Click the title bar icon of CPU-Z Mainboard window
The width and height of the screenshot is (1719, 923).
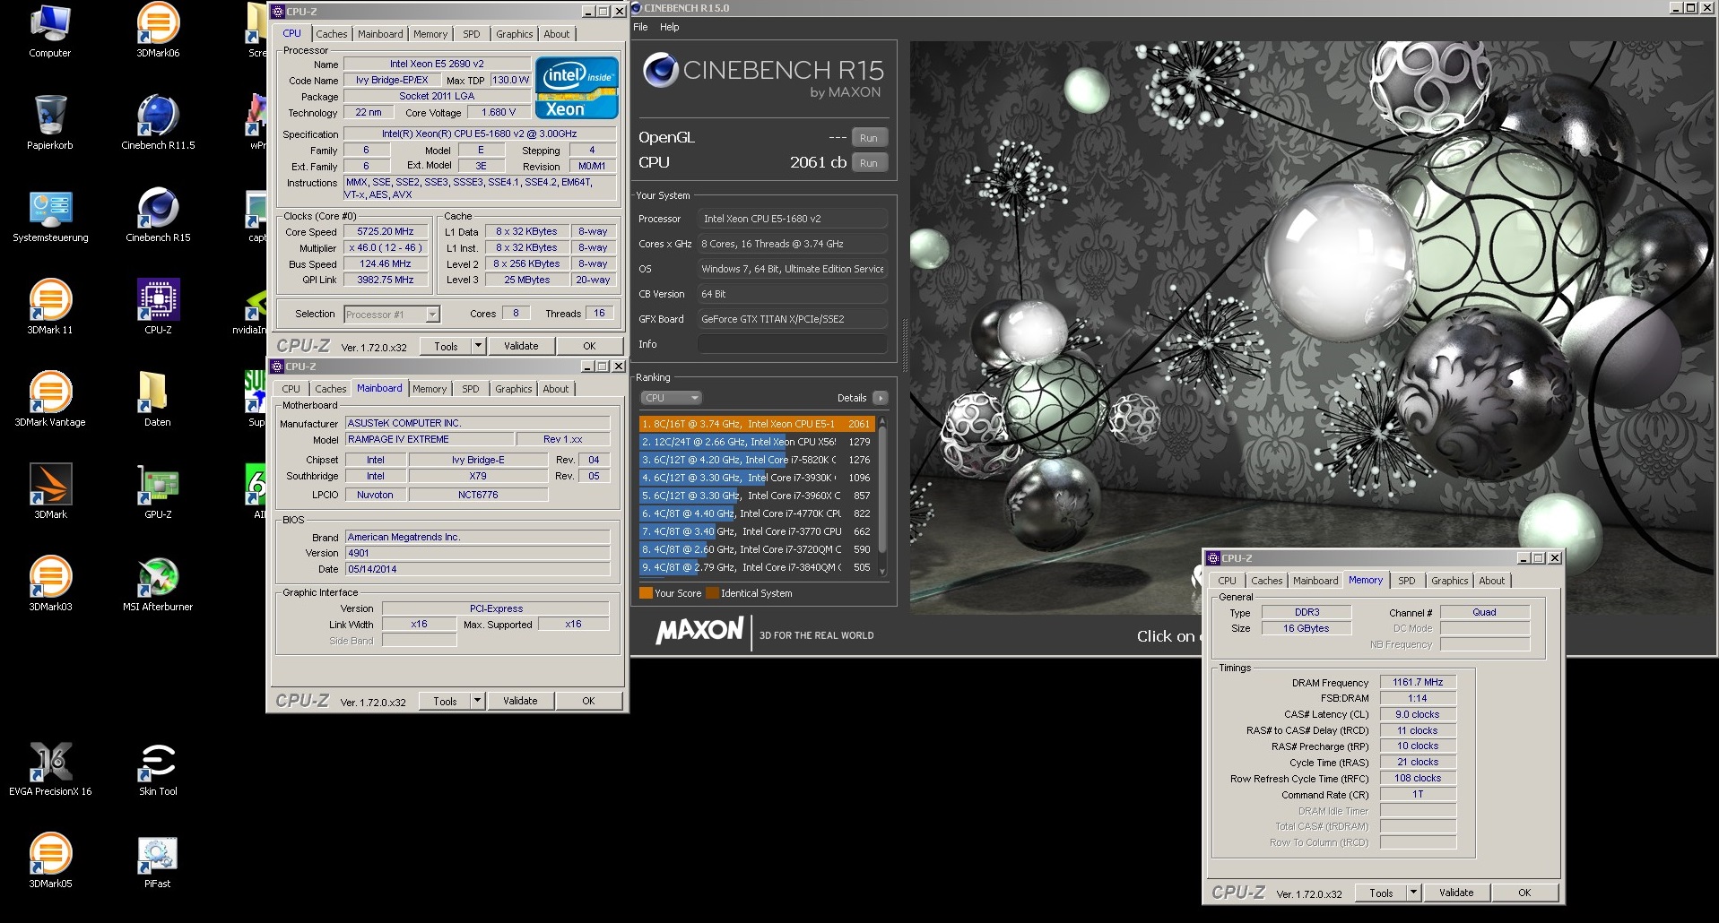tap(277, 367)
